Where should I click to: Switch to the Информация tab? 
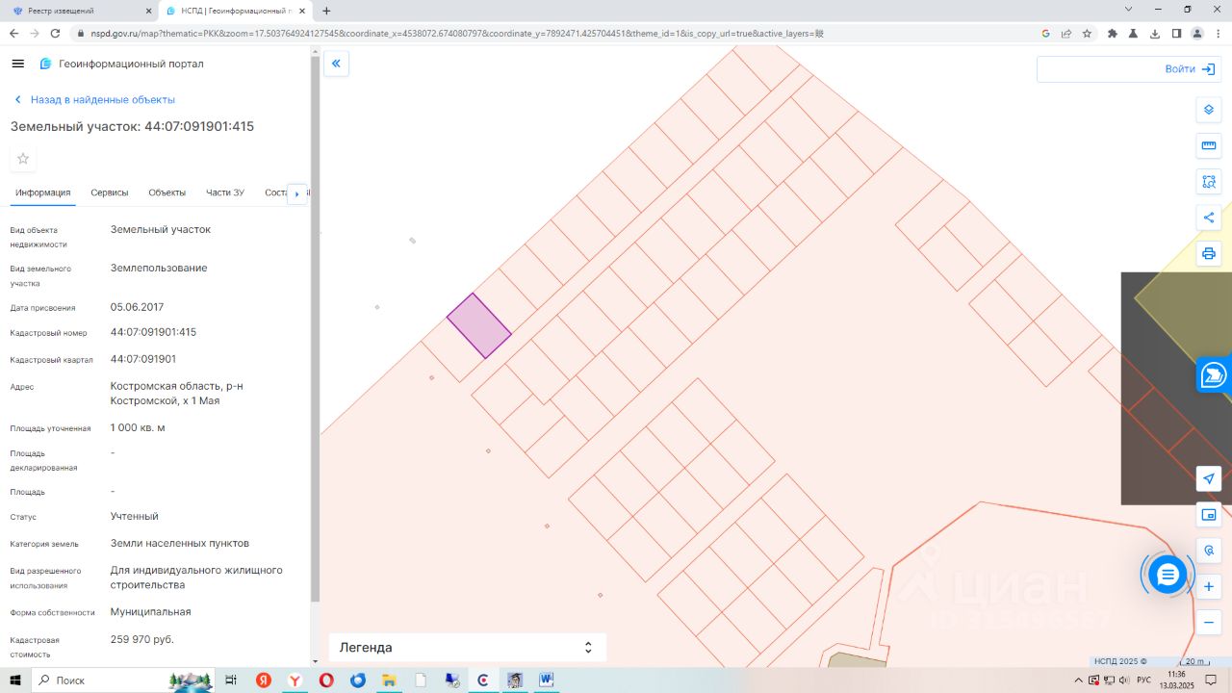click(x=43, y=192)
